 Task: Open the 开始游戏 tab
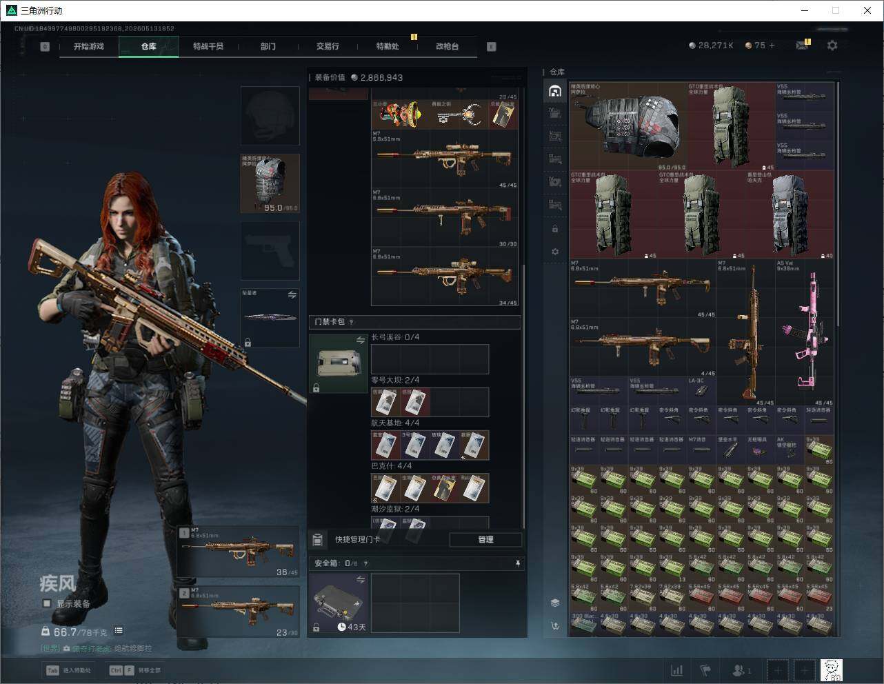tap(89, 46)
